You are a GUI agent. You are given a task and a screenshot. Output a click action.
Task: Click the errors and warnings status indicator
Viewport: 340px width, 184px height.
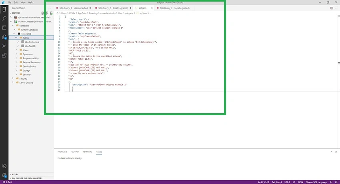[x=7, y=182]
